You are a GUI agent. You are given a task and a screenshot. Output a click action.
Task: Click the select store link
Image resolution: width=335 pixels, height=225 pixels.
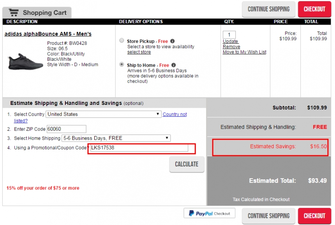[139, 52]
